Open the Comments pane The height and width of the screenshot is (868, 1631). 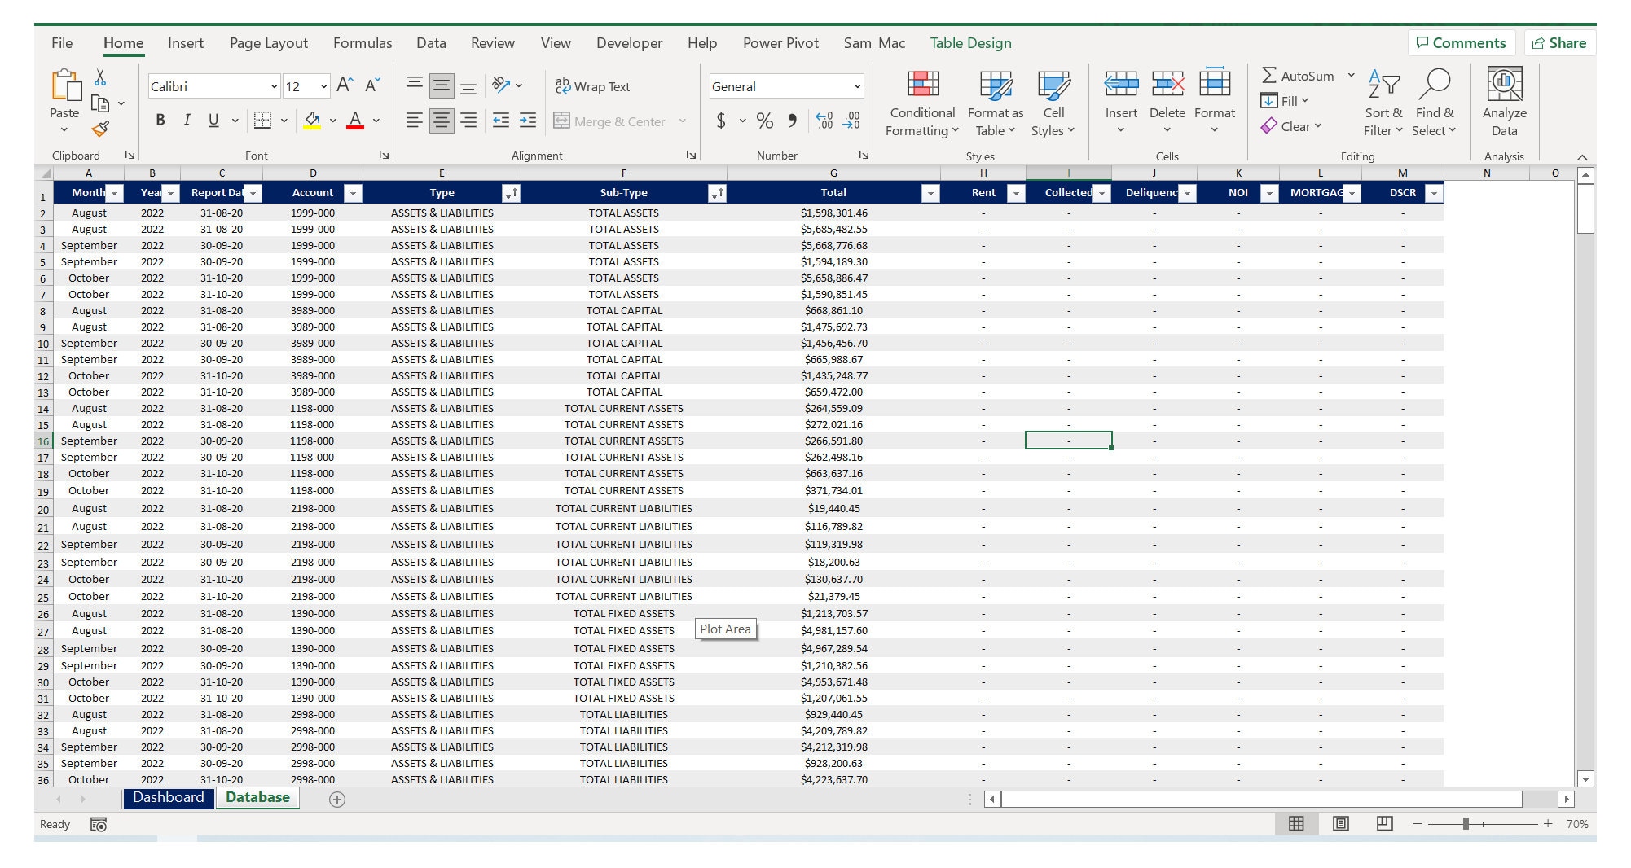(x=1462, y=42)
